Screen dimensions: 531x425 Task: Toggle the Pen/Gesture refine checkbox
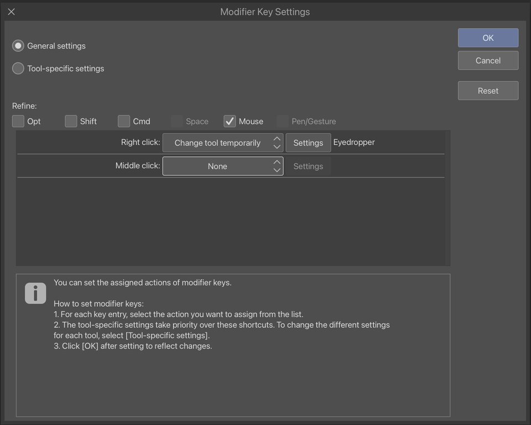point(283,121)
